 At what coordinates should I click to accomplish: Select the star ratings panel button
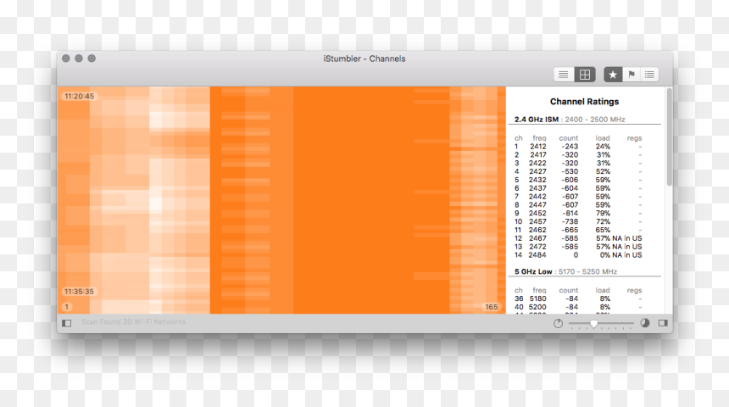coord(613,75)
